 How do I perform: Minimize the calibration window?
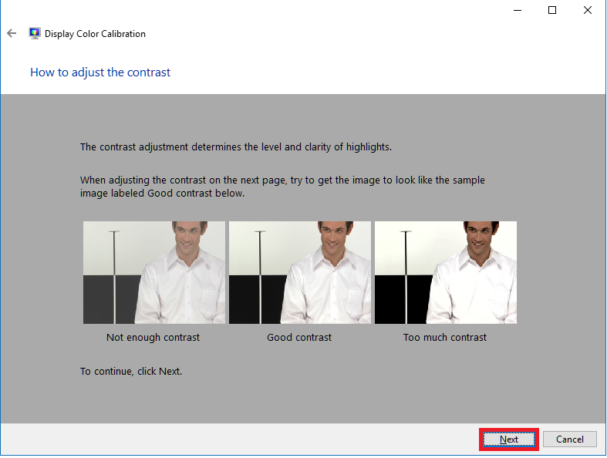(518, 11)
